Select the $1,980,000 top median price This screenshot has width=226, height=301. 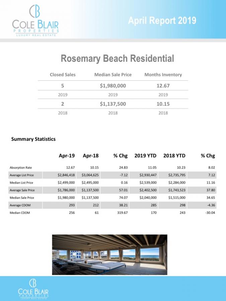(113, 86)
